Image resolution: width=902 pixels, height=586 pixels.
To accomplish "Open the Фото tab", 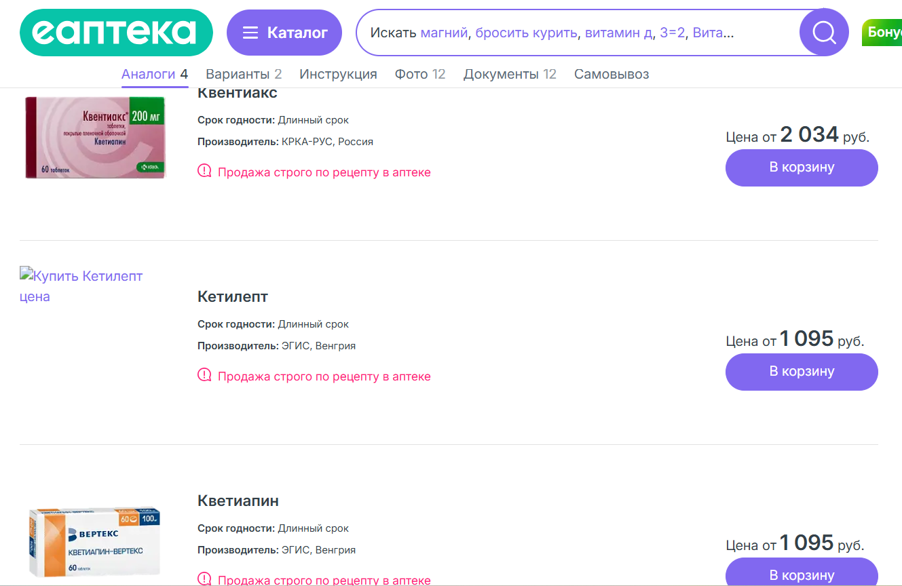I will click(x=419, y=74).
